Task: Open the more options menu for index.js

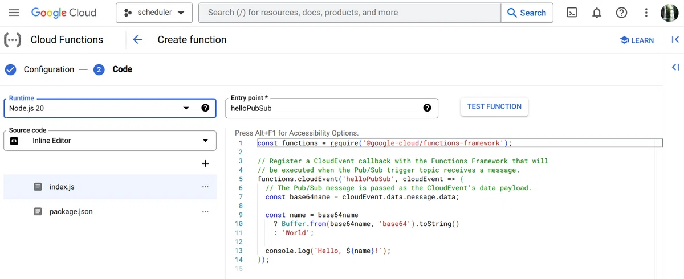Action: point(205,187)
